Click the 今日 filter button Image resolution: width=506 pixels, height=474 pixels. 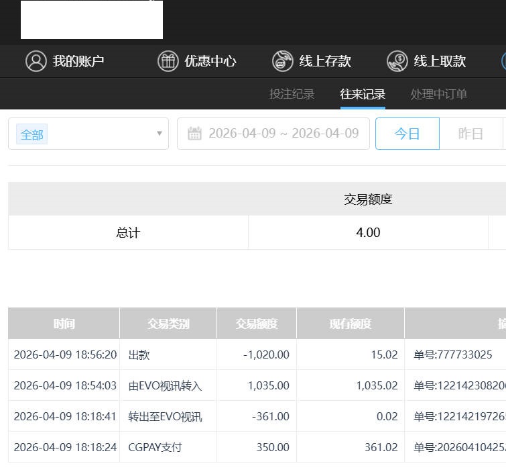pos(407,134)
